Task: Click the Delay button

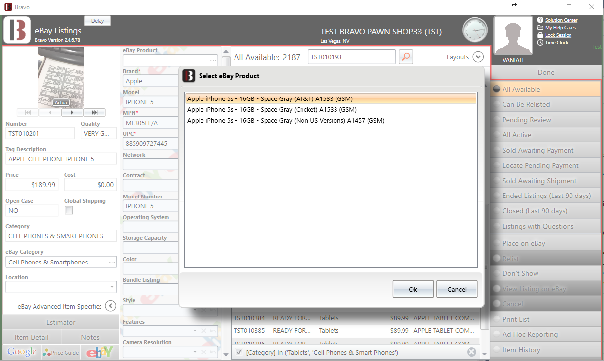Action: [x=98, y=21]
